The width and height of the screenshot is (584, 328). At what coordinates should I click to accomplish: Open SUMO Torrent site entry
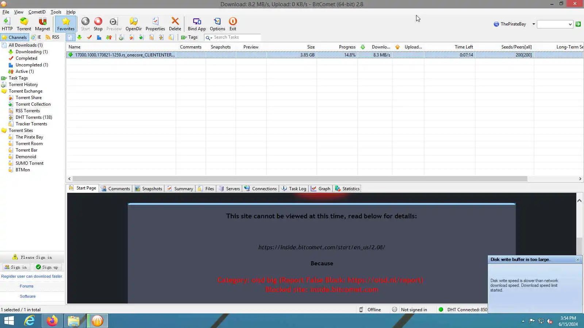pyautogui.click(x=30, y=163)
